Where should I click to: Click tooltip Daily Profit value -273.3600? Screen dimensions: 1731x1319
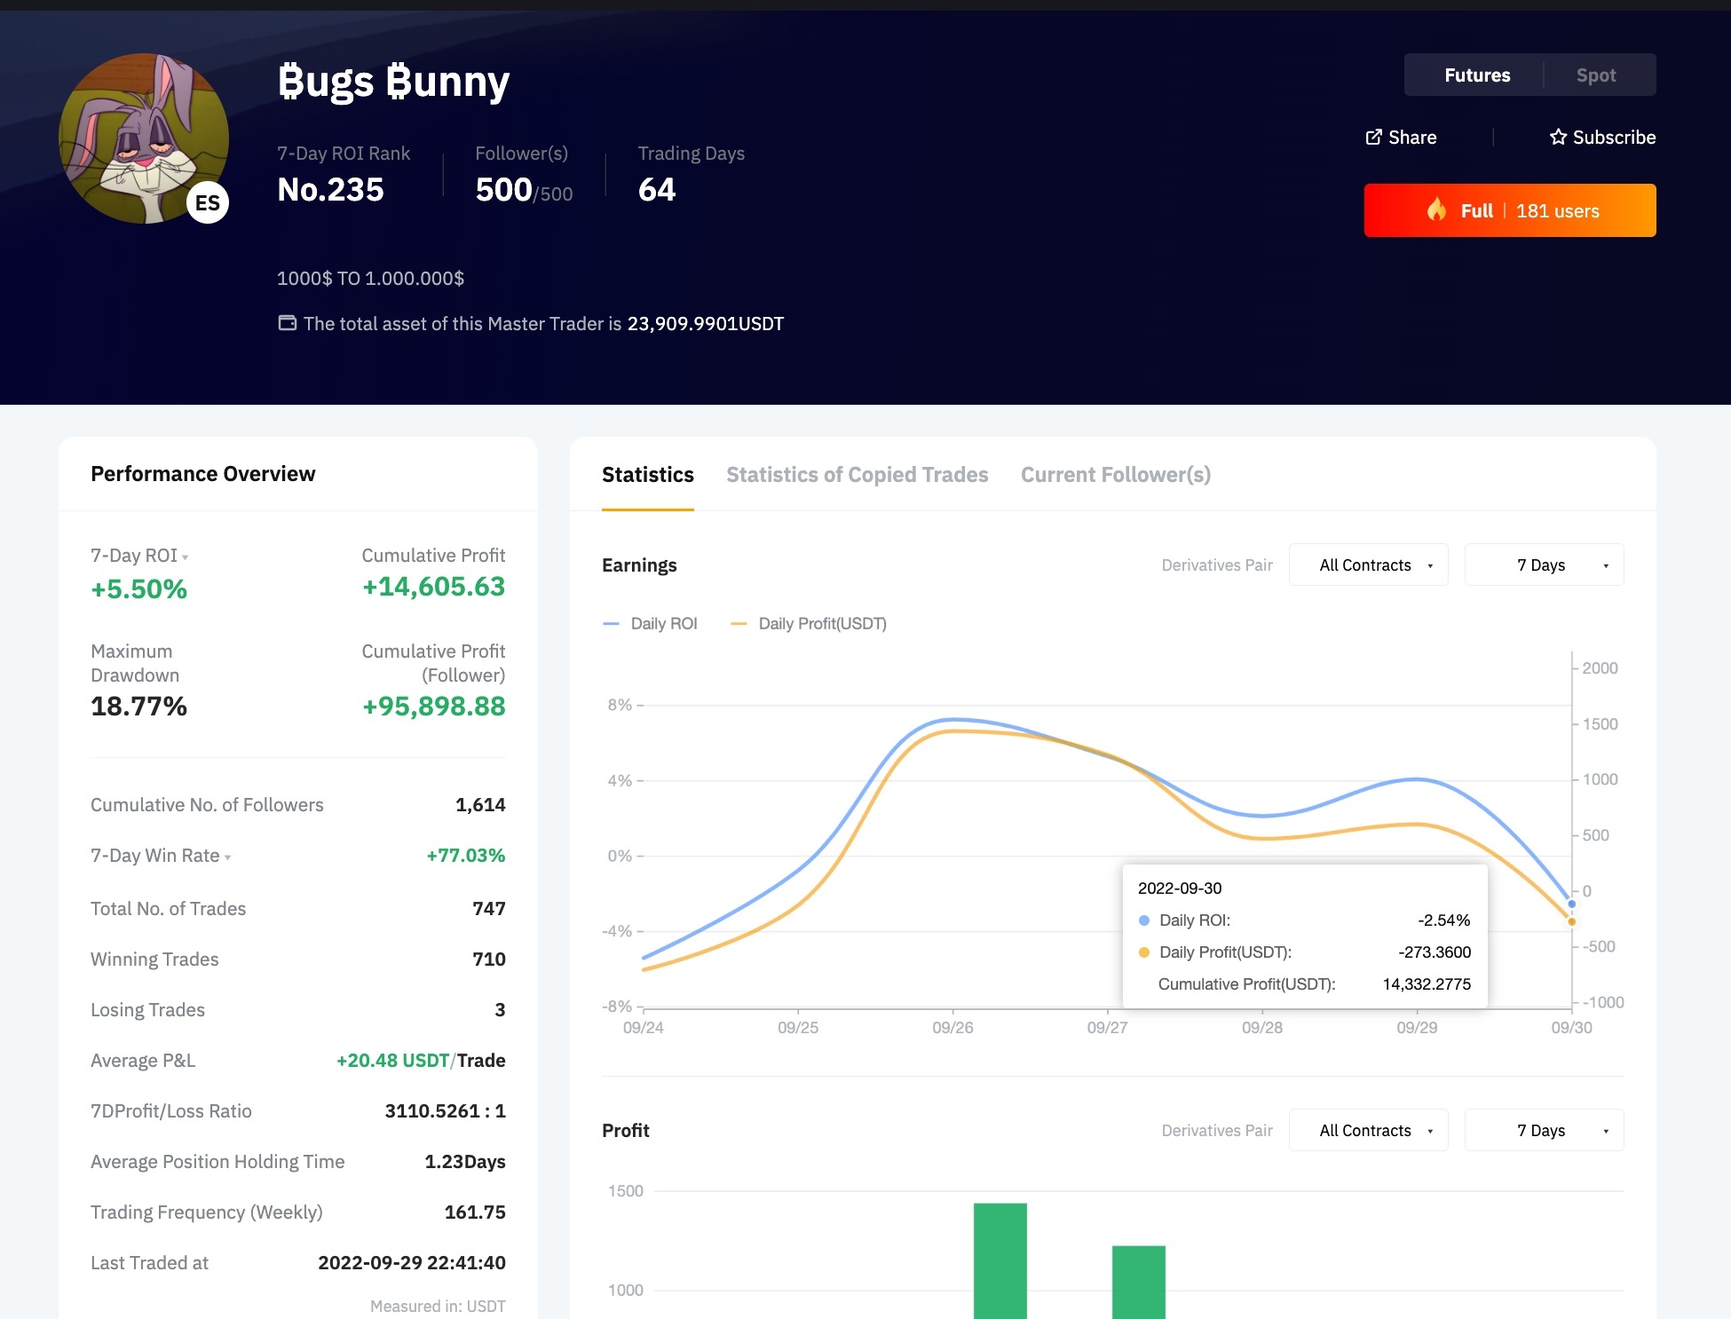(1435, 952)
